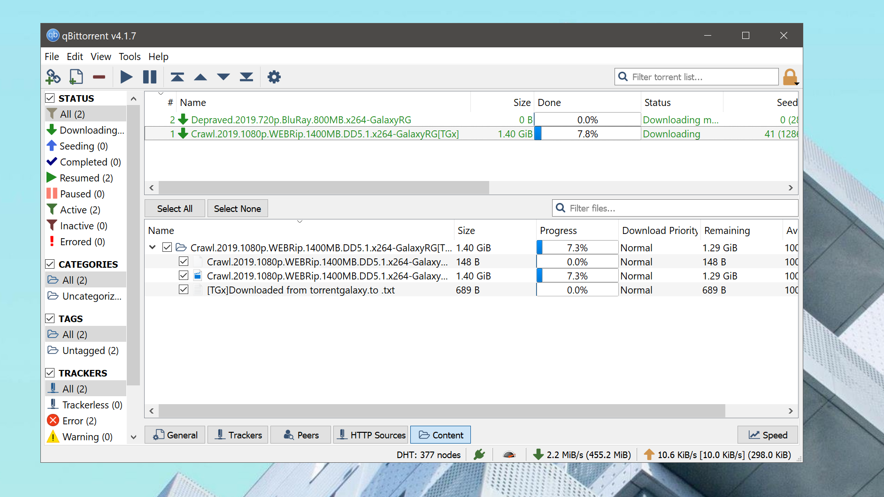Switch to the Peers tab
Screen dimensions: 884x497
301,435
